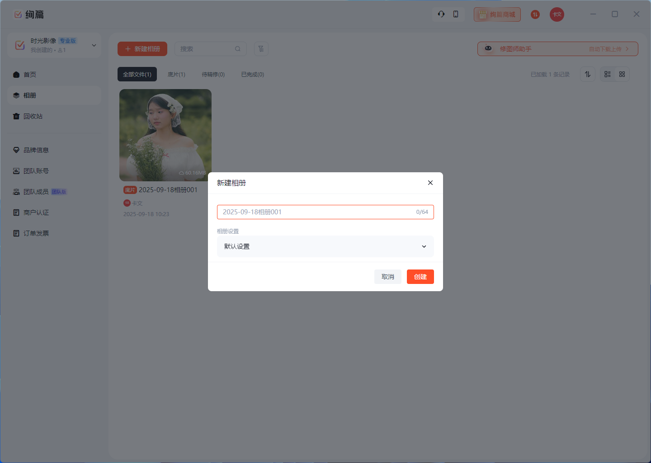The image size is (651, 463).
Task: Open 修图师助手 auto upload banner
Action: point(557,49)
